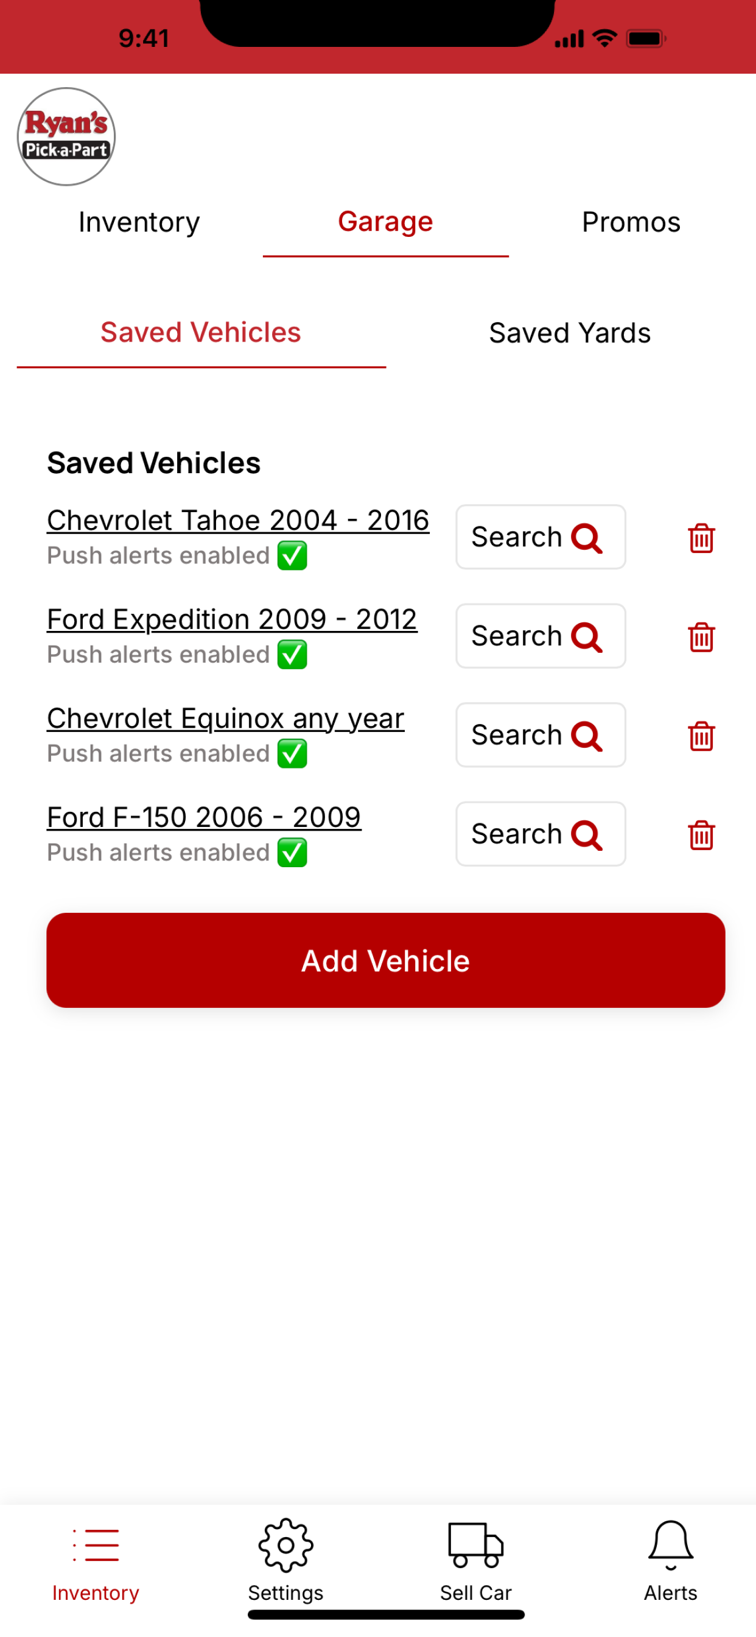Select the Inventory top tab
The height and width of the screenshot is (1637, 756).
(x=139, y=222)
